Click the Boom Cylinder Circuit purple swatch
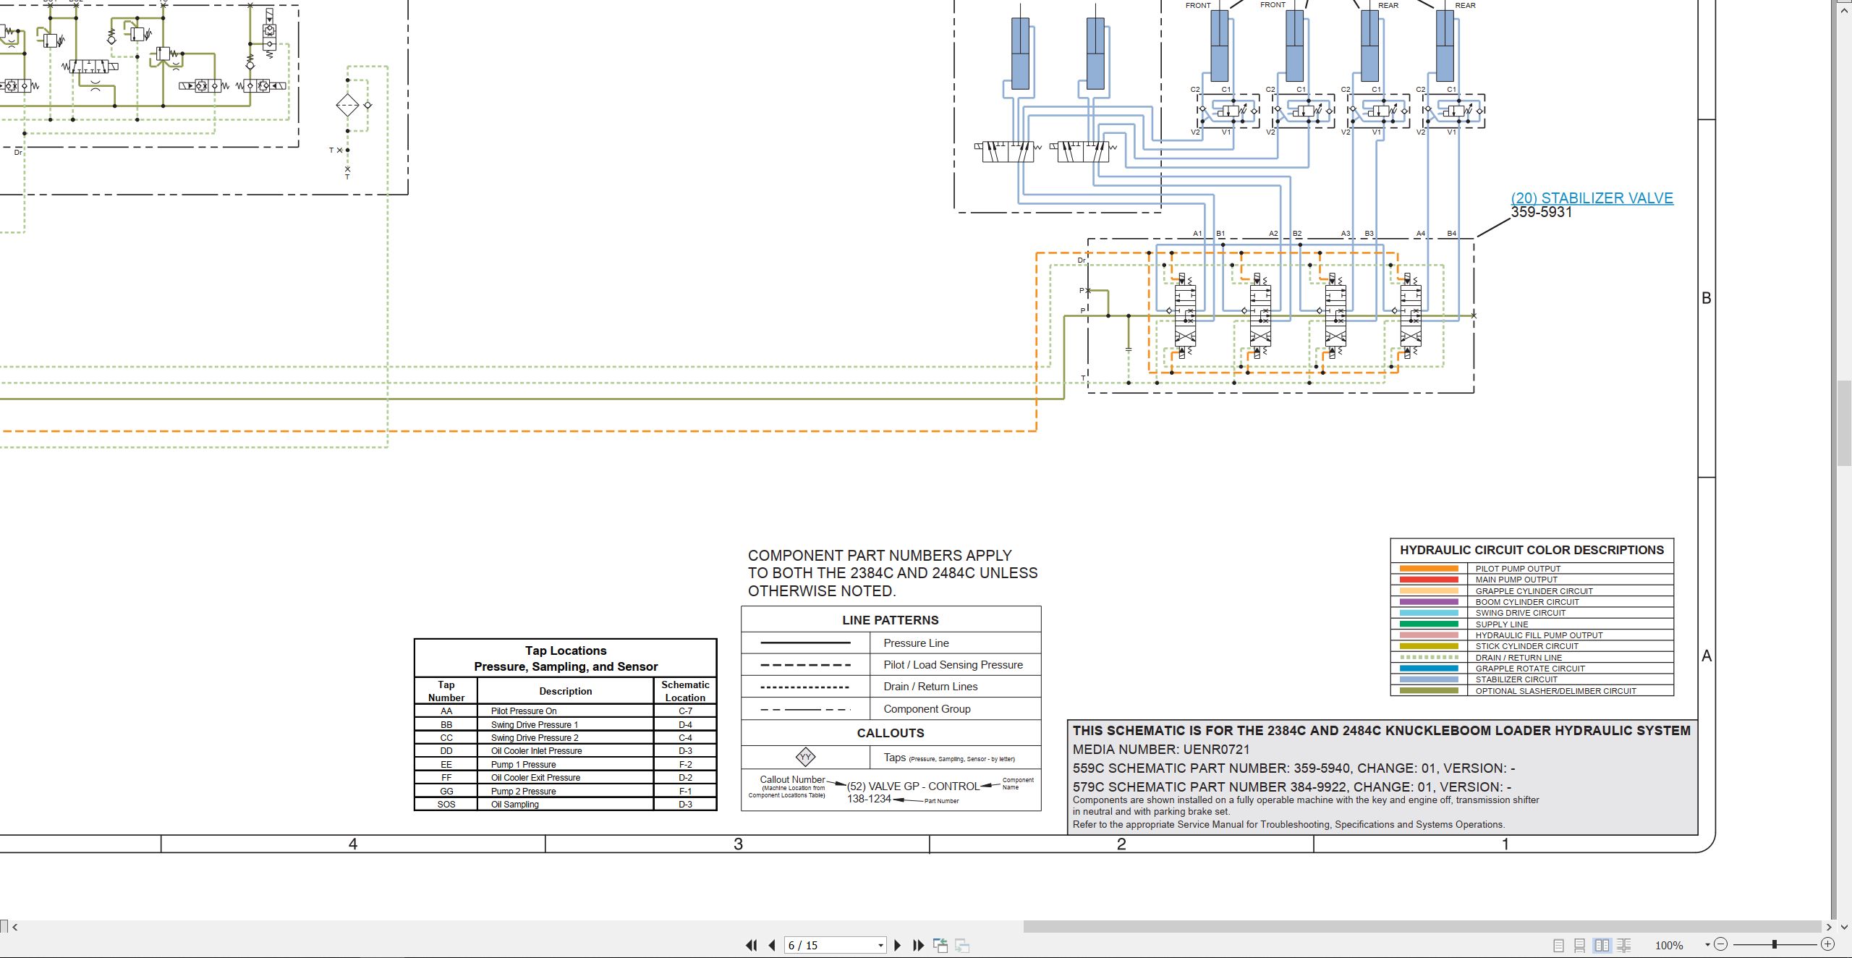Image resolution: width=1852 pixels, height=958 pixels. point(1429,602)
